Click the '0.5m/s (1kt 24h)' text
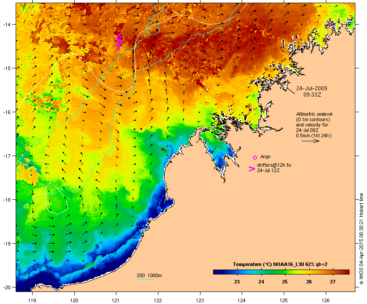This screenshot has height=304, width=367. pyautogui.click(x=314, y=135)
